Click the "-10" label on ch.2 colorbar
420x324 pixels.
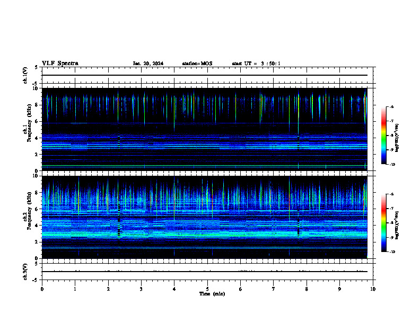point(392,252)
